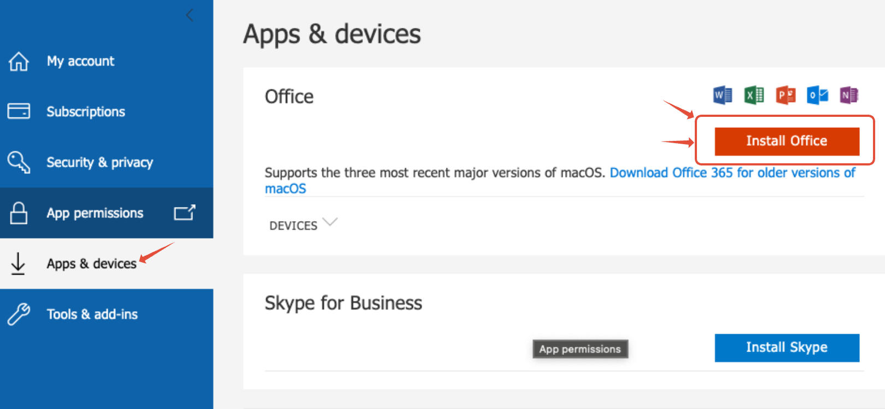This screenshot has width=885, height=409.
Task: Click the Office section heading
Action: (x=289, y=97)
